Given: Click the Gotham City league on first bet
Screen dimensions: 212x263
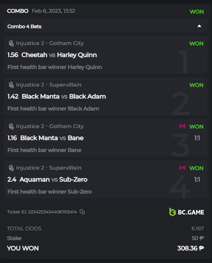Looking at the screenshot, I should click(66, 43).
